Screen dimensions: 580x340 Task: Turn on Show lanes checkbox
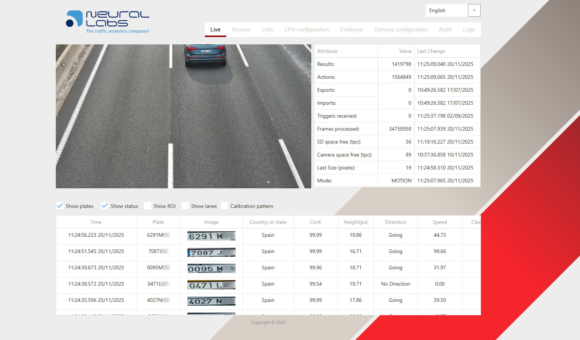tap(185, 206)
